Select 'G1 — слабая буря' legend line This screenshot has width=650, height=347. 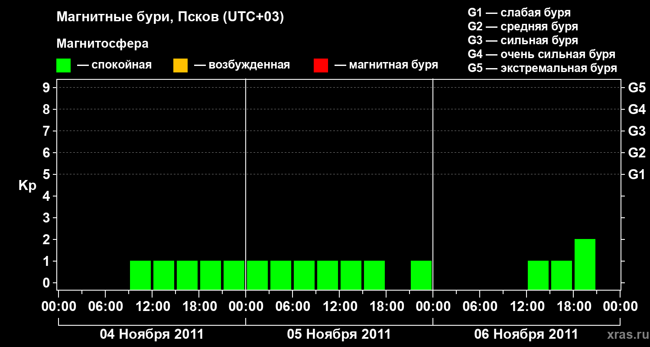point(519,13)
